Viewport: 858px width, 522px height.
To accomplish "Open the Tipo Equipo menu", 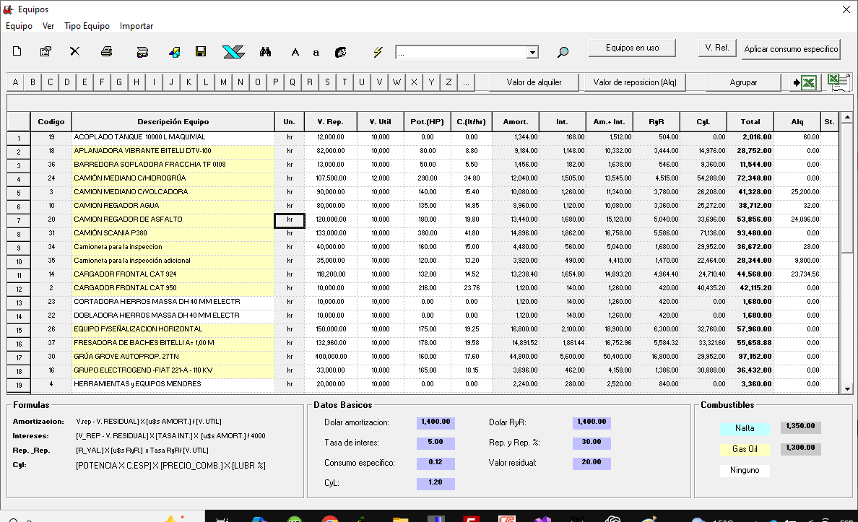I will pos(87,26).
